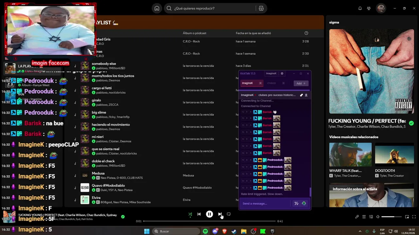Enter fullscreen mode in Spotify

[x=414, y=217]
